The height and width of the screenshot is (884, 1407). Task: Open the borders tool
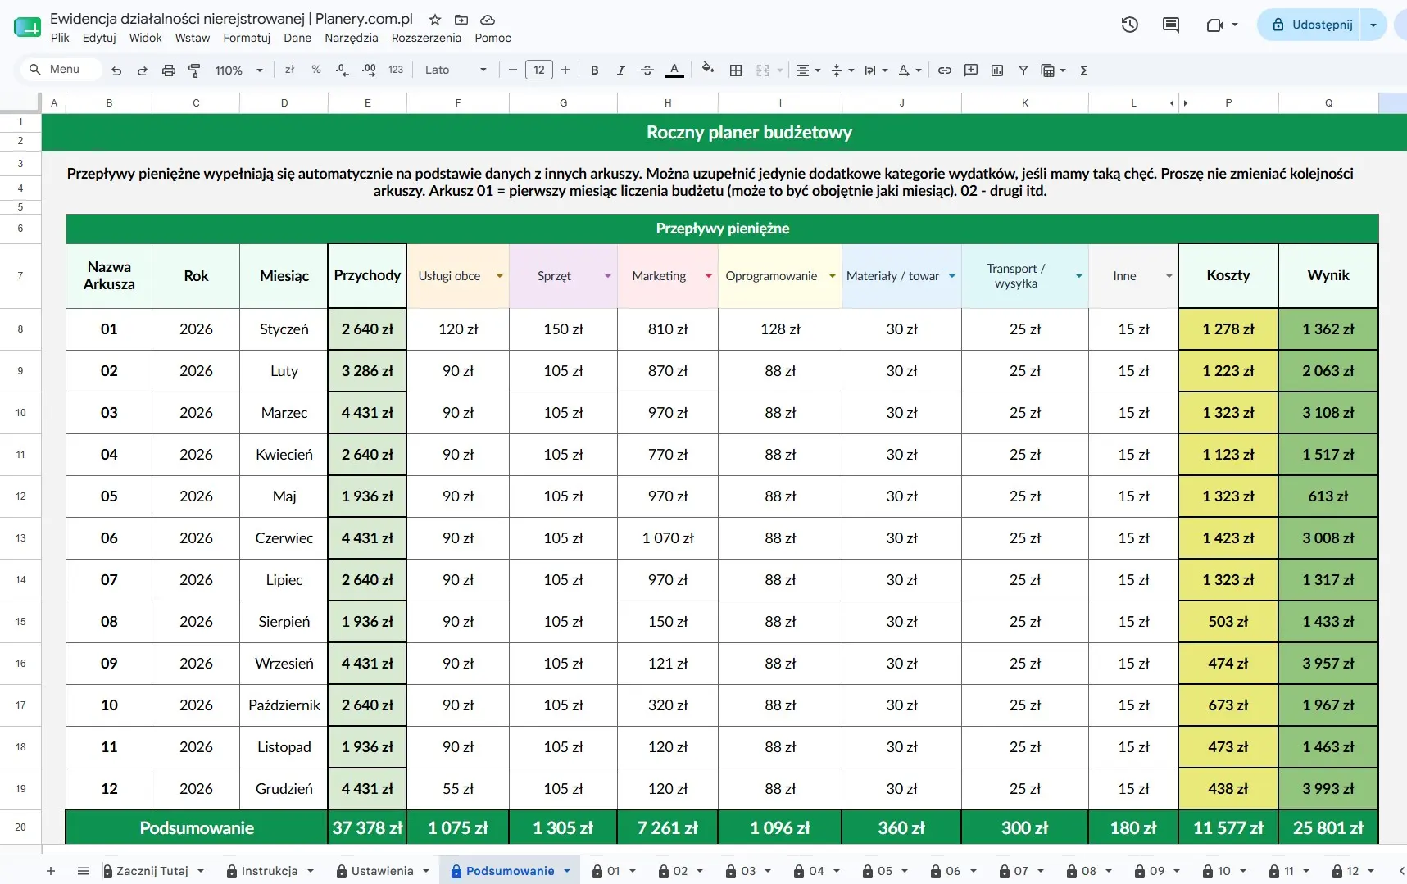[x=736, y=70]
